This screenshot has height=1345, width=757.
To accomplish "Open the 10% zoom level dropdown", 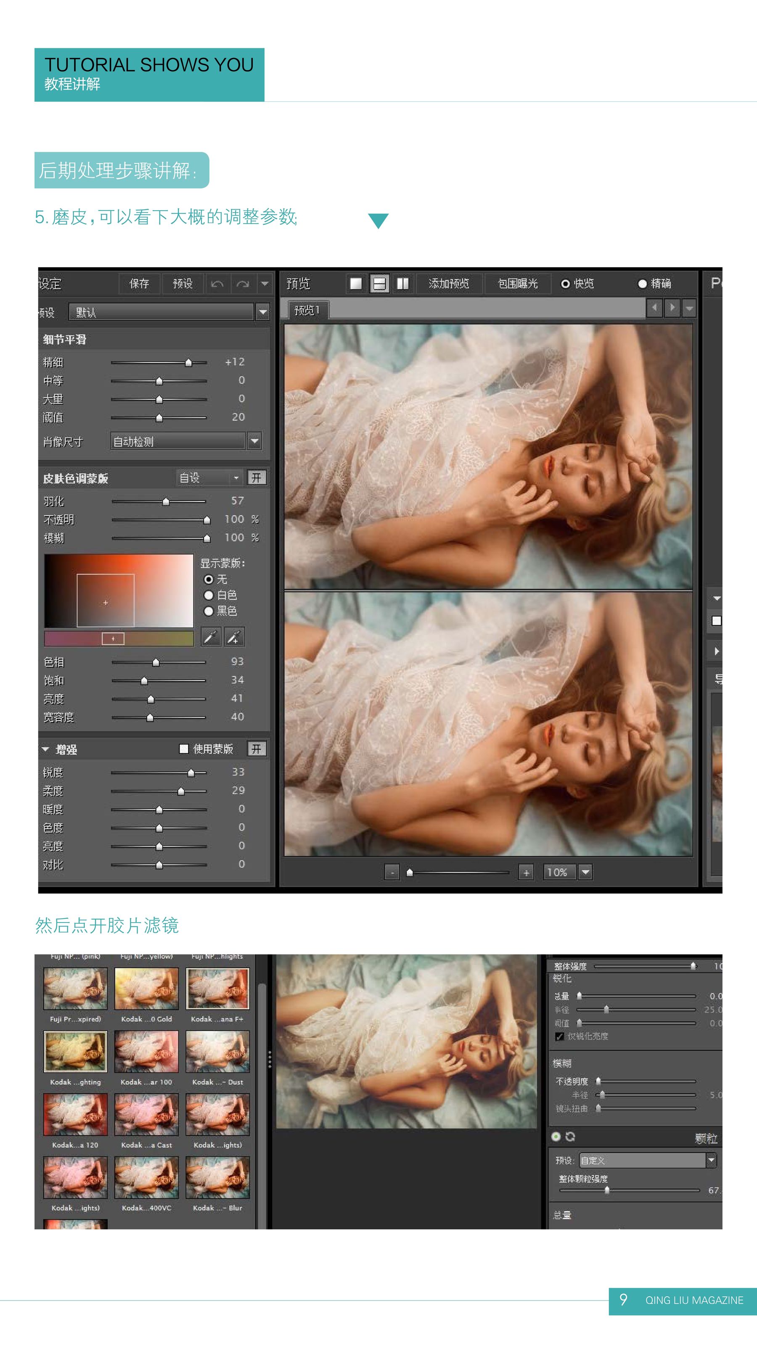I will point(586,872).
